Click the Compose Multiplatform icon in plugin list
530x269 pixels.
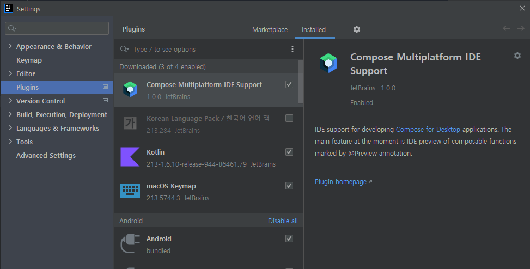(130, 89)
